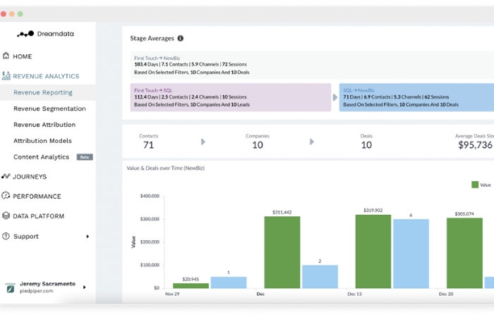Click the blue bar labeled 6
Image resolution: width=494 pixels, height=317 pixels.
pos(411,254)
